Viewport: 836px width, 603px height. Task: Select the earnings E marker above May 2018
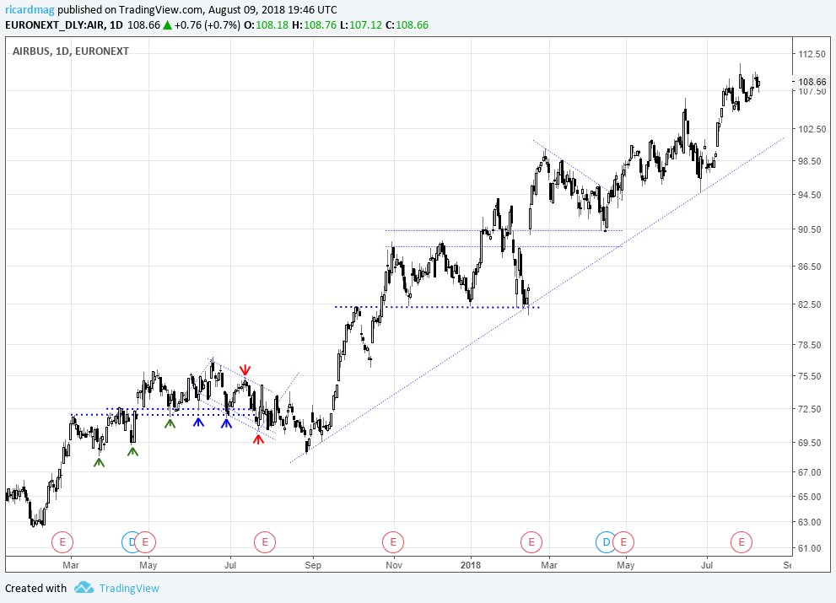point(623,542)
